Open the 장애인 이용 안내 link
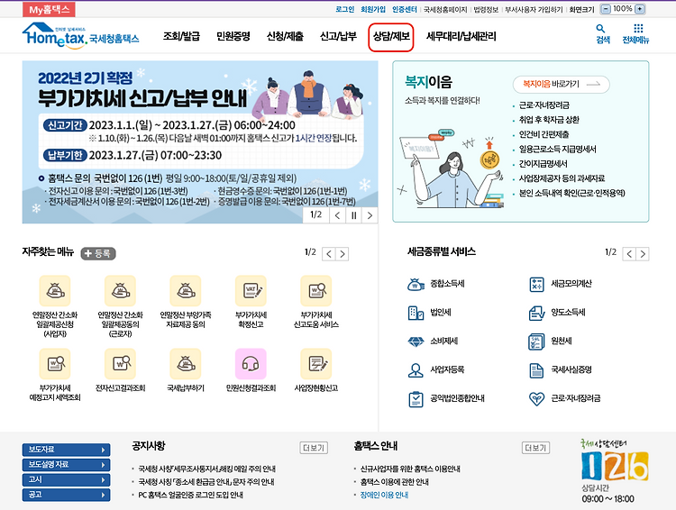Image resolution: width=676 pixels, height=510 pixels. point(384,495)
